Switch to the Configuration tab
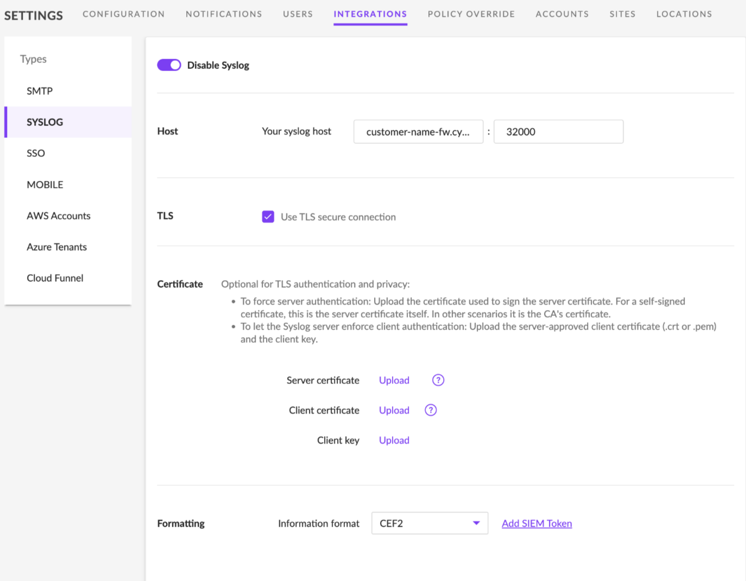Viewport: 746px width, 581px height. point(123,14)
